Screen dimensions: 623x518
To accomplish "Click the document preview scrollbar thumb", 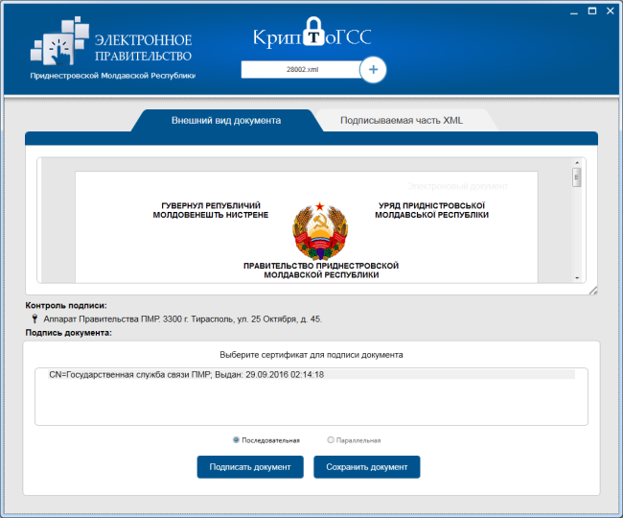I will 577,177.
